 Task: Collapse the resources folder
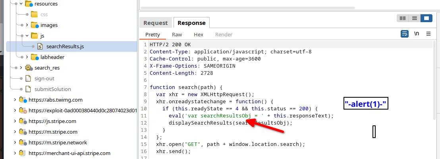[21, 4]
